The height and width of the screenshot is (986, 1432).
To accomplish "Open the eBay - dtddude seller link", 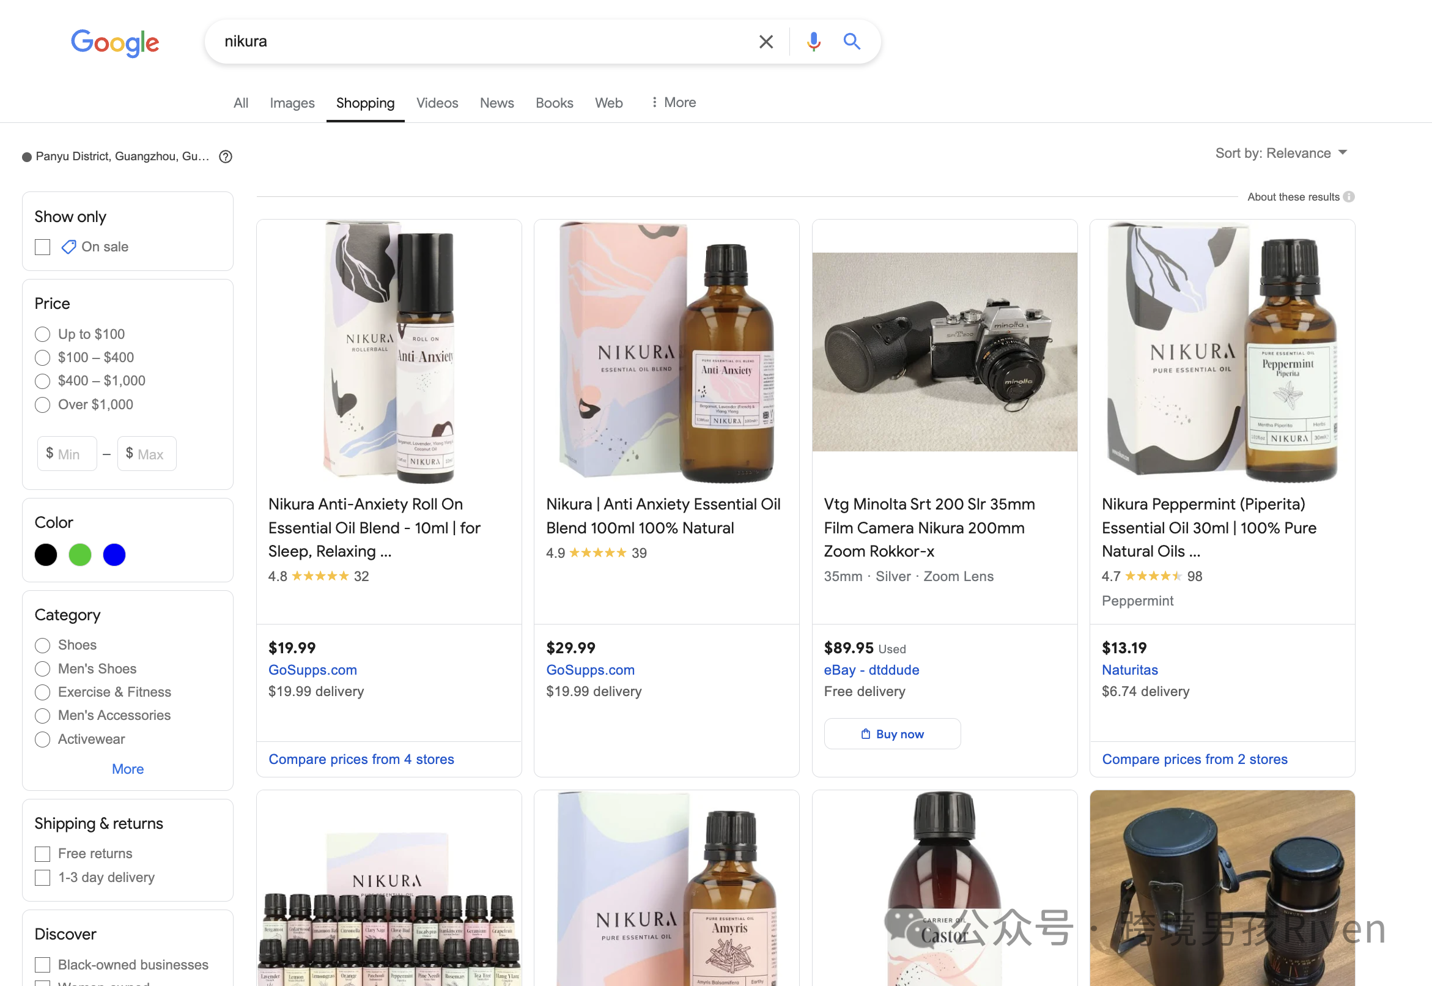I will tap(871, 670).
